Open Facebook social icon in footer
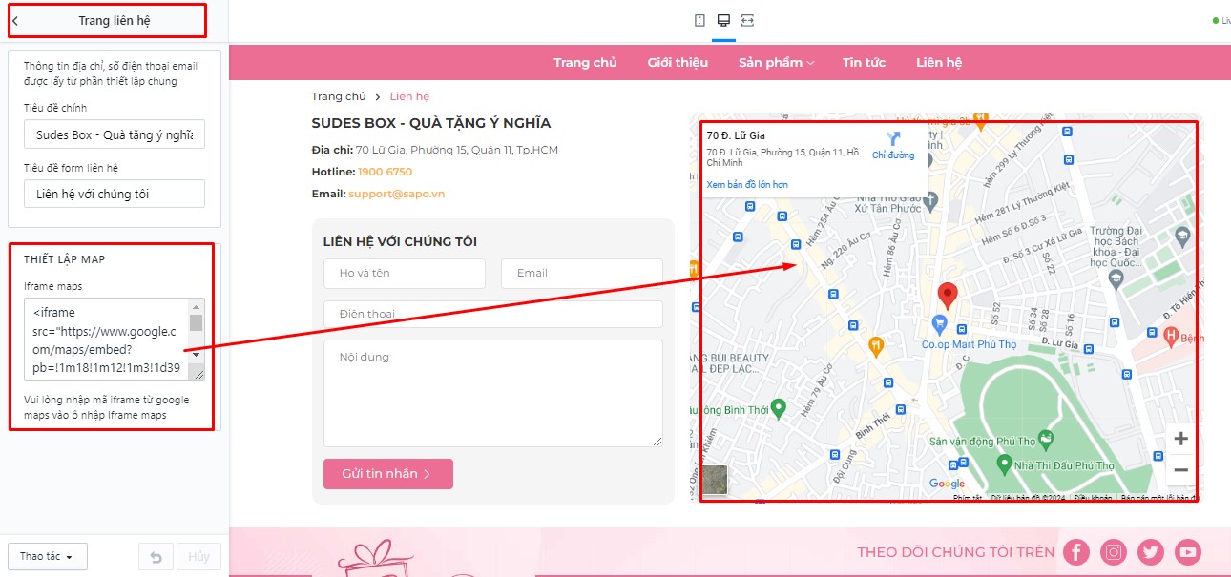This screenshot has width=1231, height=577. [x=1076, y=552]
